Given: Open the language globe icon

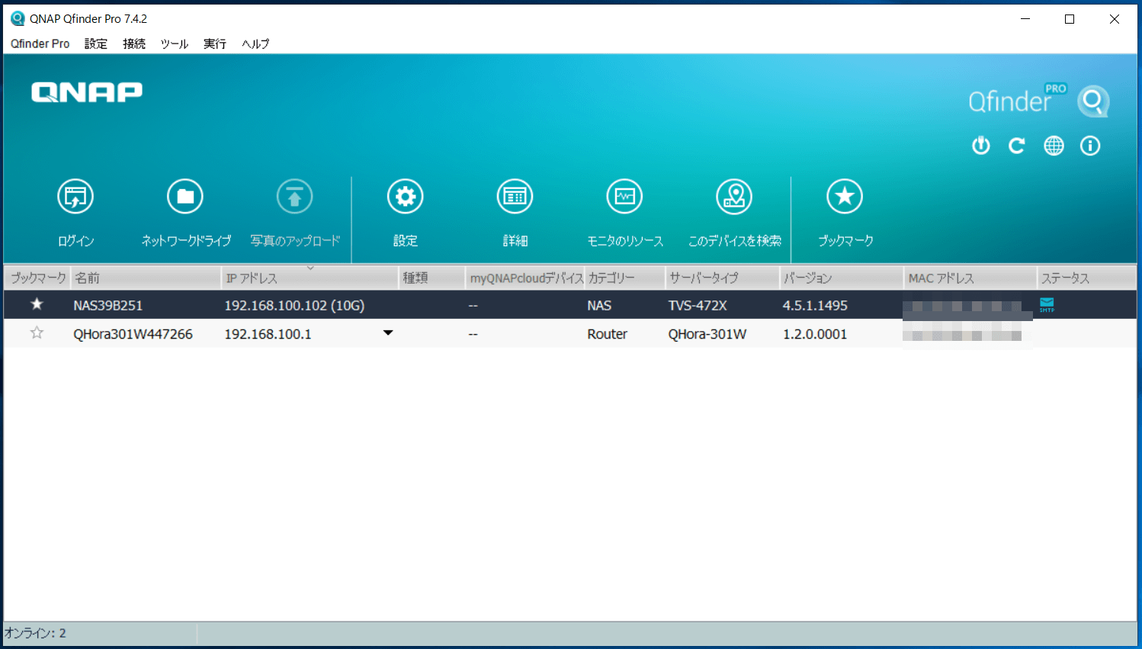Looking at the screenshot, I should (1054, 145).
